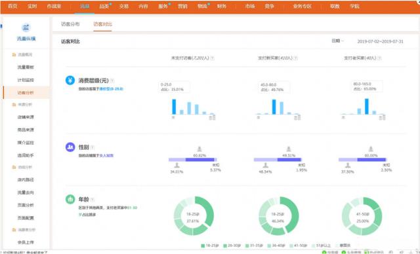420x254 pixels.
Task: Open 首页 in top navigation
Action: point(12,6)
